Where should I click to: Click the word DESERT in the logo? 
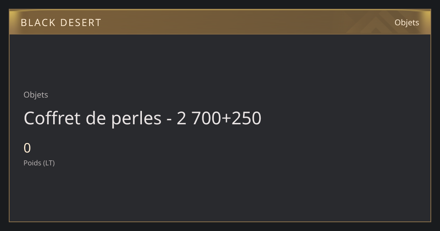pyautogui.click(x=81, y=23)
